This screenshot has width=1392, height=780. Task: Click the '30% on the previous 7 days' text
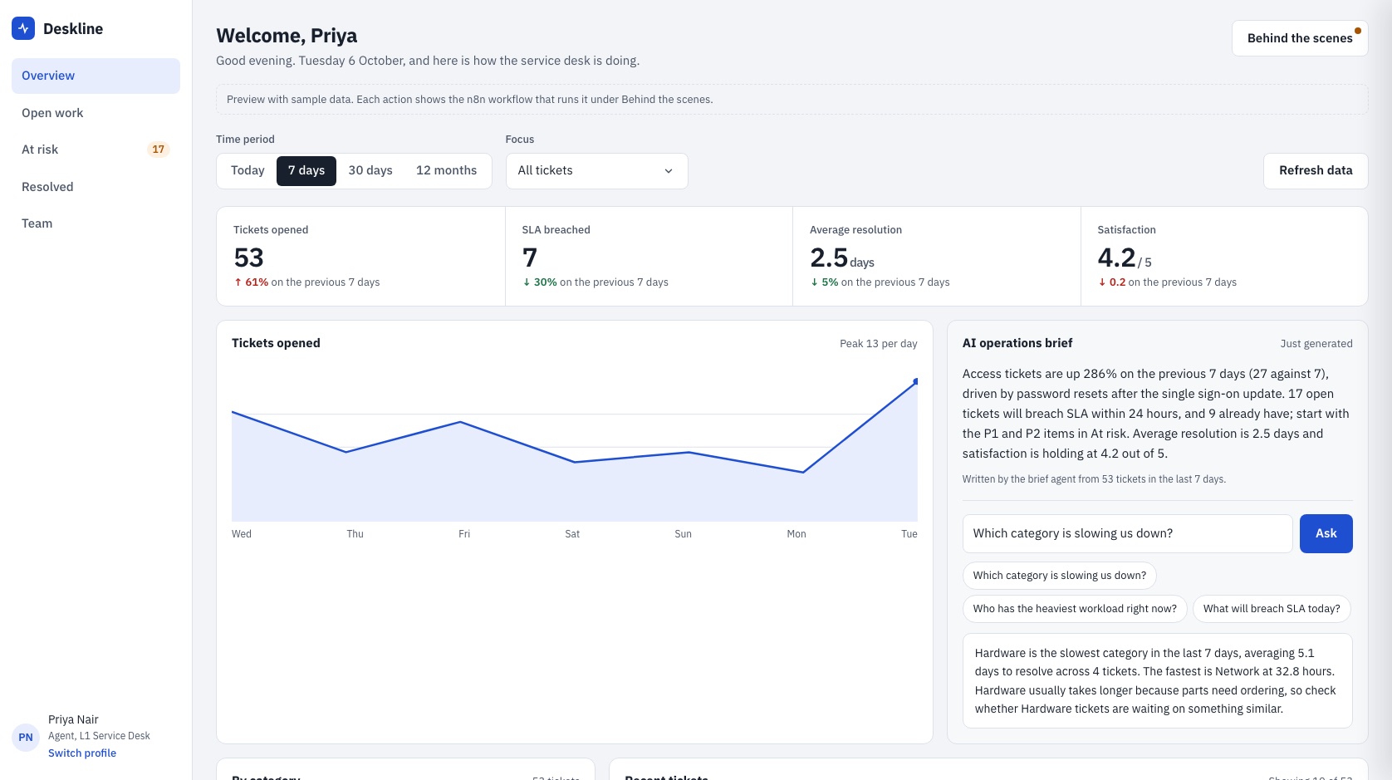[x=596, y=282]
